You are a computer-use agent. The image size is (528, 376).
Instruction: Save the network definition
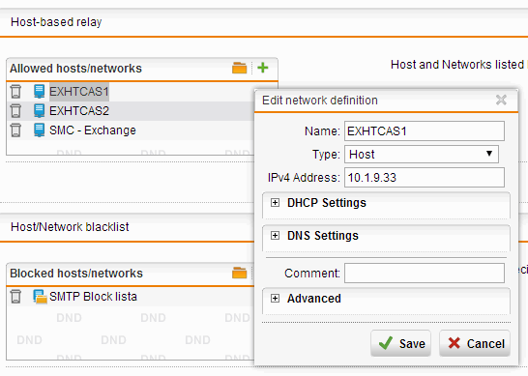pyautogui.click(x=400, y=343)
